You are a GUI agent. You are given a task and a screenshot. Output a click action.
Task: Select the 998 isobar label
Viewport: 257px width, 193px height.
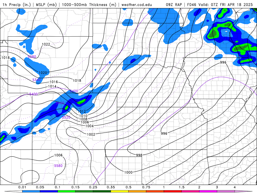coord(139,155)
